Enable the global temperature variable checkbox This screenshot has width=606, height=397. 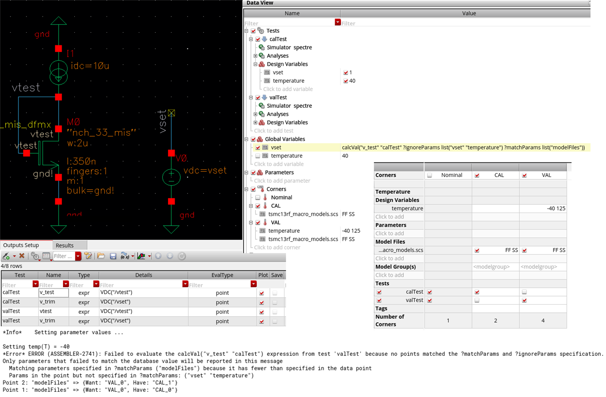click(258, 156)
